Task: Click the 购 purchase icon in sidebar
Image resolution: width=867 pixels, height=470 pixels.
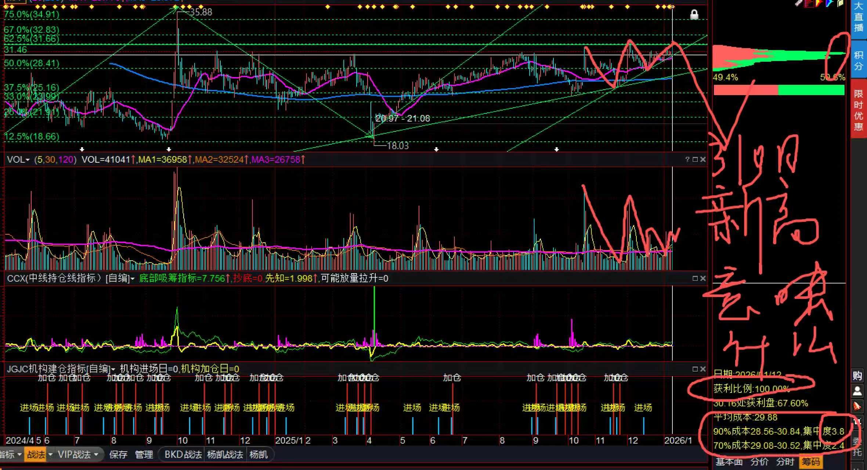Action: pos(857,375)
